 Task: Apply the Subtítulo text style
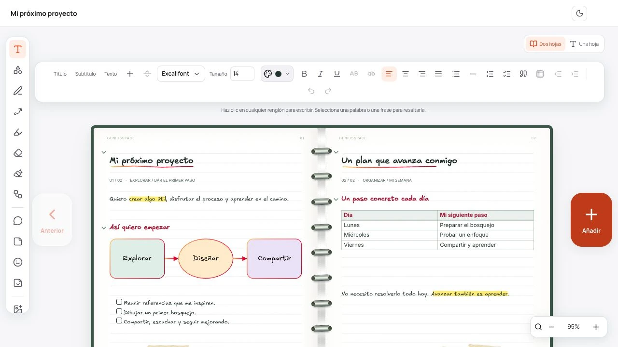(x=85, y=74)
